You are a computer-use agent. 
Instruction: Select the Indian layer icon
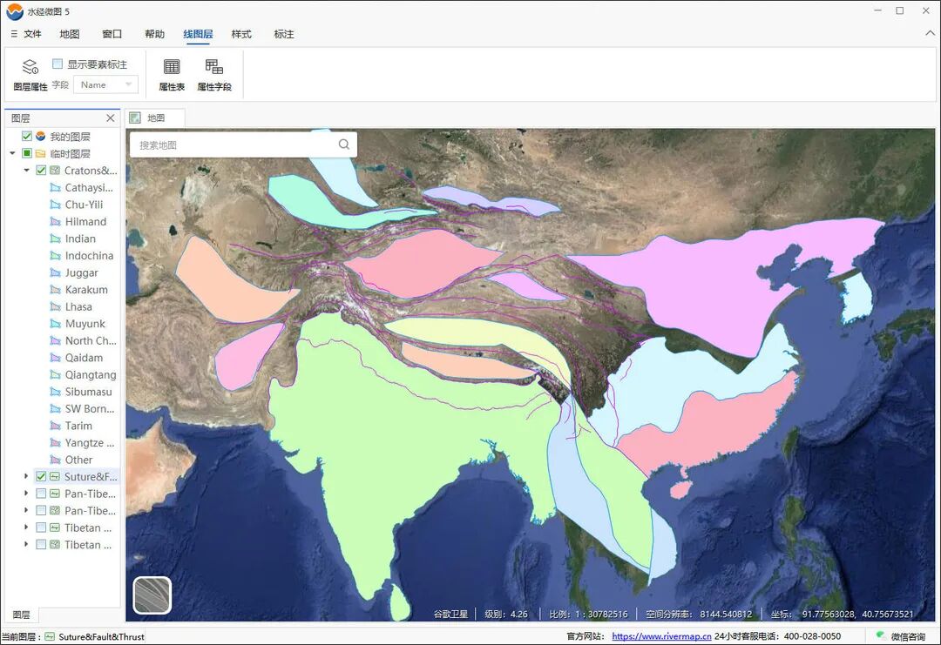point(55,239)
